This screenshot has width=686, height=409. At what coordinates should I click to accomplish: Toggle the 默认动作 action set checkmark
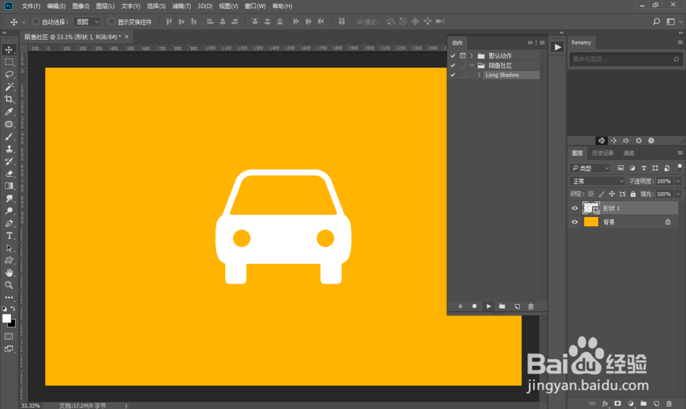[x=453, y=56]
